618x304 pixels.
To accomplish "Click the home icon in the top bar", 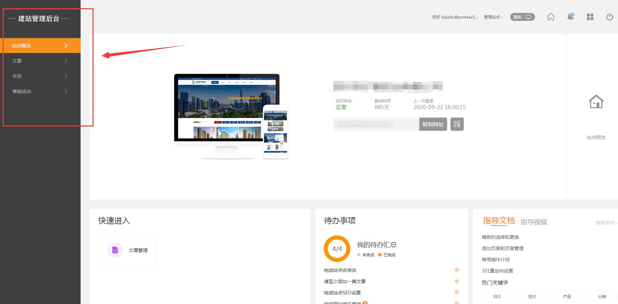I will tap(551, 17).
